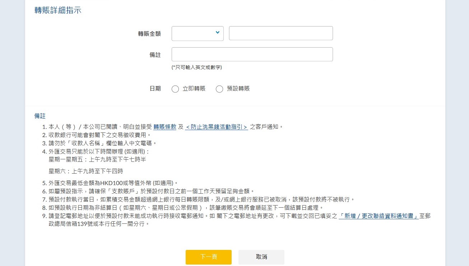Select the 立即轉賬 radio button
The image size is (469, 266).
tap(175, 89)
